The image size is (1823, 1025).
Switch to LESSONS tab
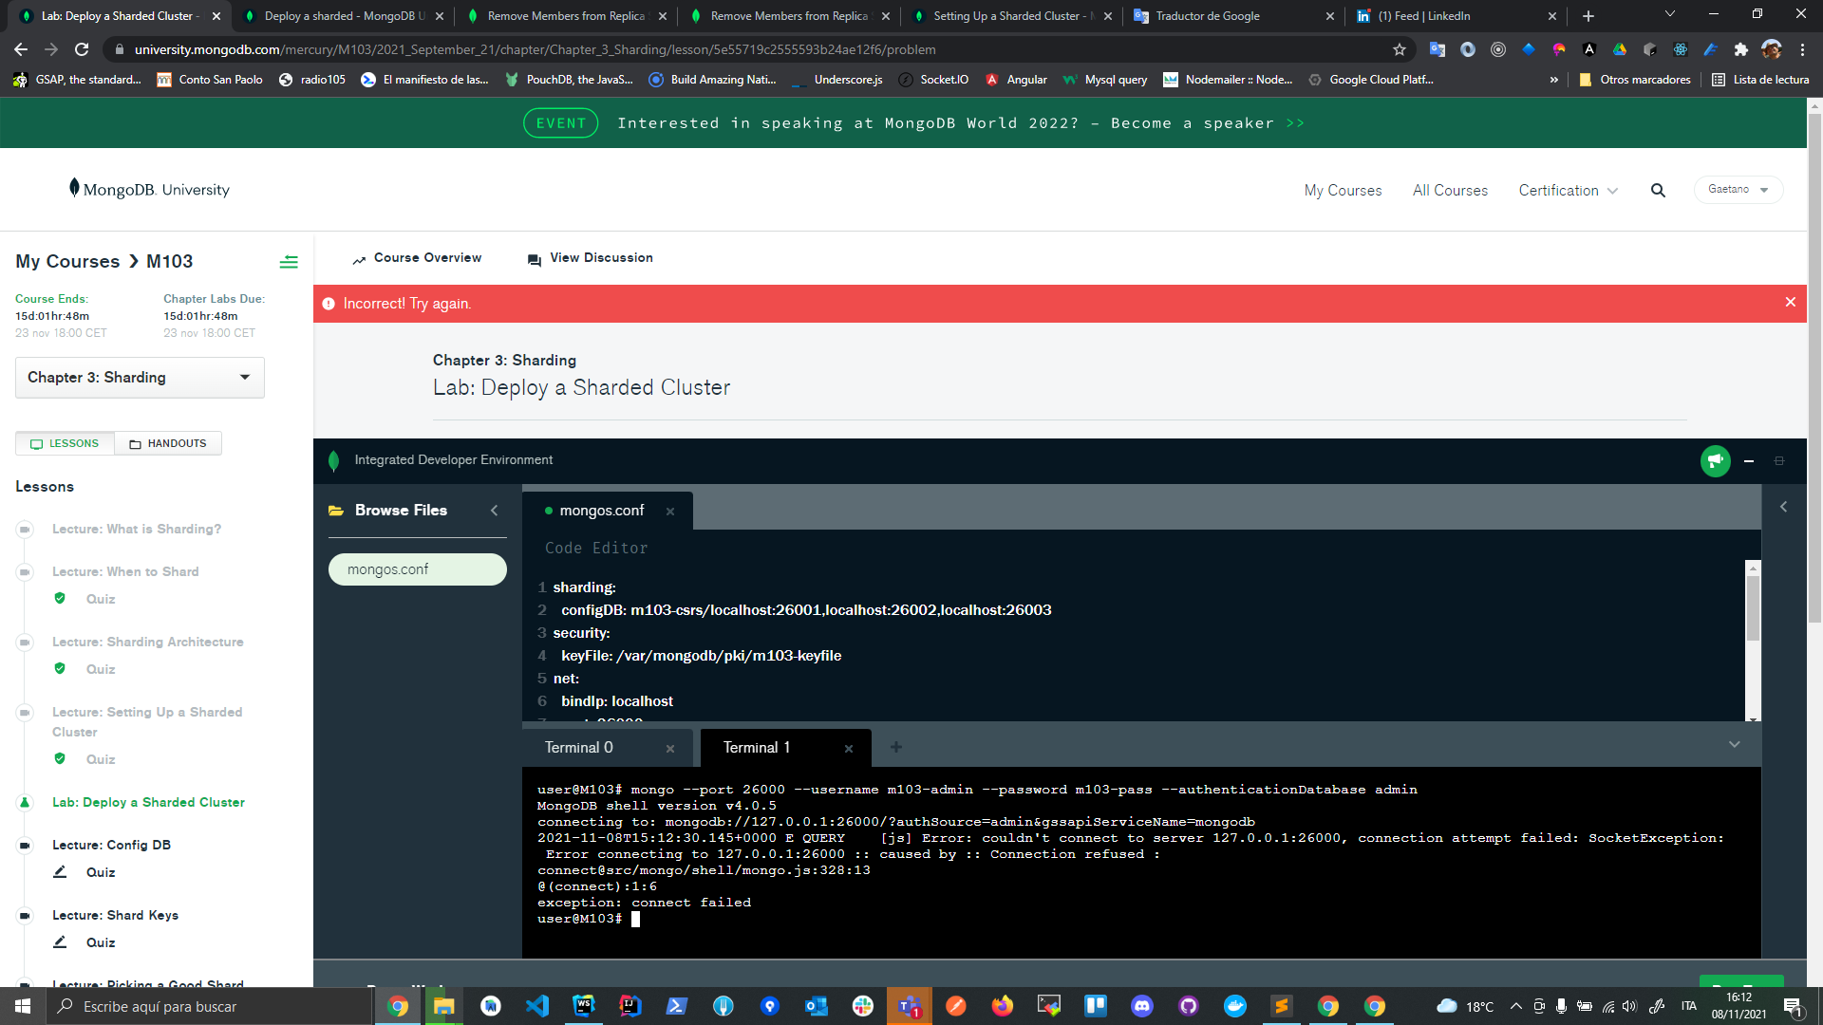point(65,443)
